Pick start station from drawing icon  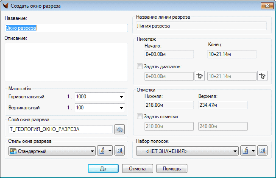click(199, 76)
